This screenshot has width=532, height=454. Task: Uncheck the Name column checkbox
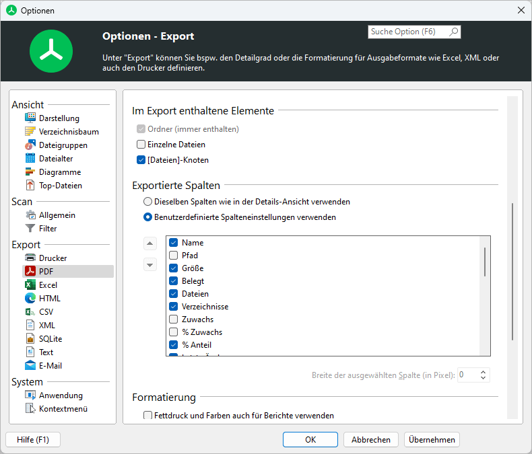point(173,243)
